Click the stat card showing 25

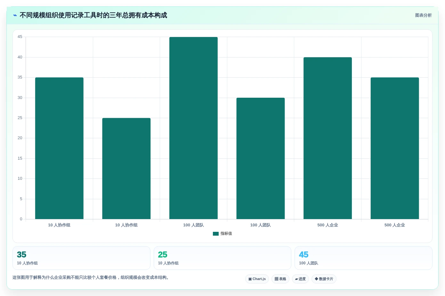point(222,258)
